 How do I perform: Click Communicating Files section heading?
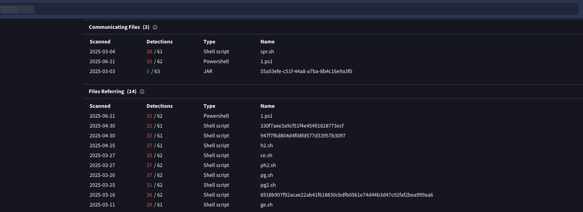pyautogui.click(x=114, y=27)
